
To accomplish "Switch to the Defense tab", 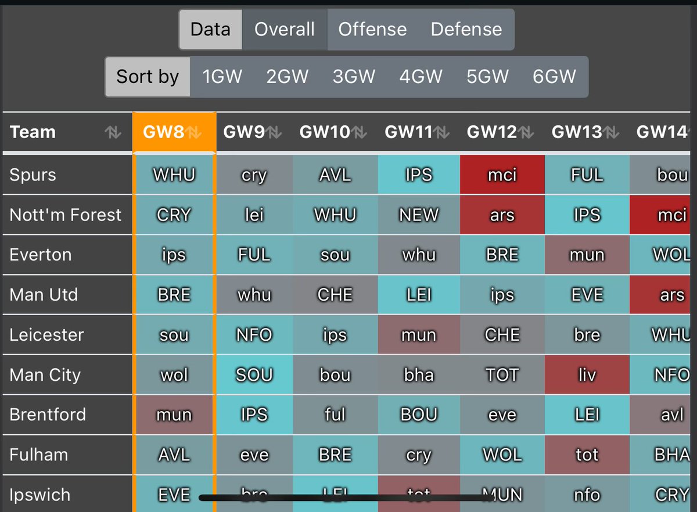I will (466, 29).
